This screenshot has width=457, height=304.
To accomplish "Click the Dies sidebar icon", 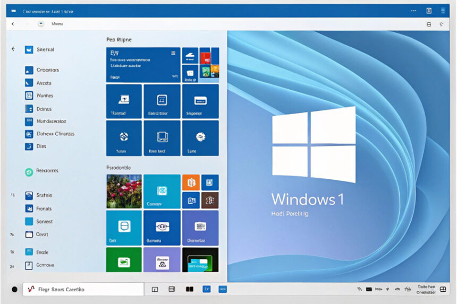I will click(29, 146).
